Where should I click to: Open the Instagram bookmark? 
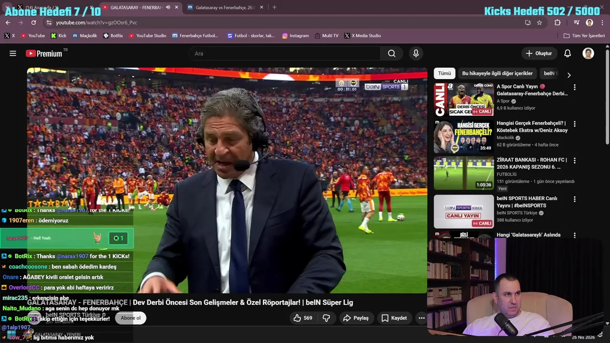pos(295,36)
